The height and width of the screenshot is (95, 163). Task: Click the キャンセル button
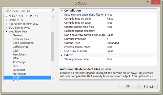point(148,86)
